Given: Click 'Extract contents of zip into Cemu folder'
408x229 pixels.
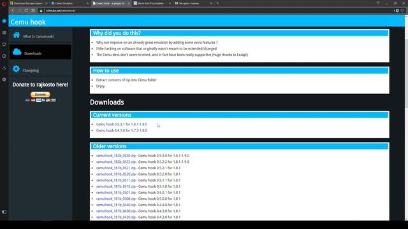Looking at the screenshot, I should point(126,80).
